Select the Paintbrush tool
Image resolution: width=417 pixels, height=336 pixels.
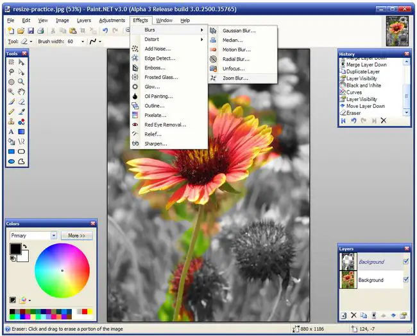(11, 102)
